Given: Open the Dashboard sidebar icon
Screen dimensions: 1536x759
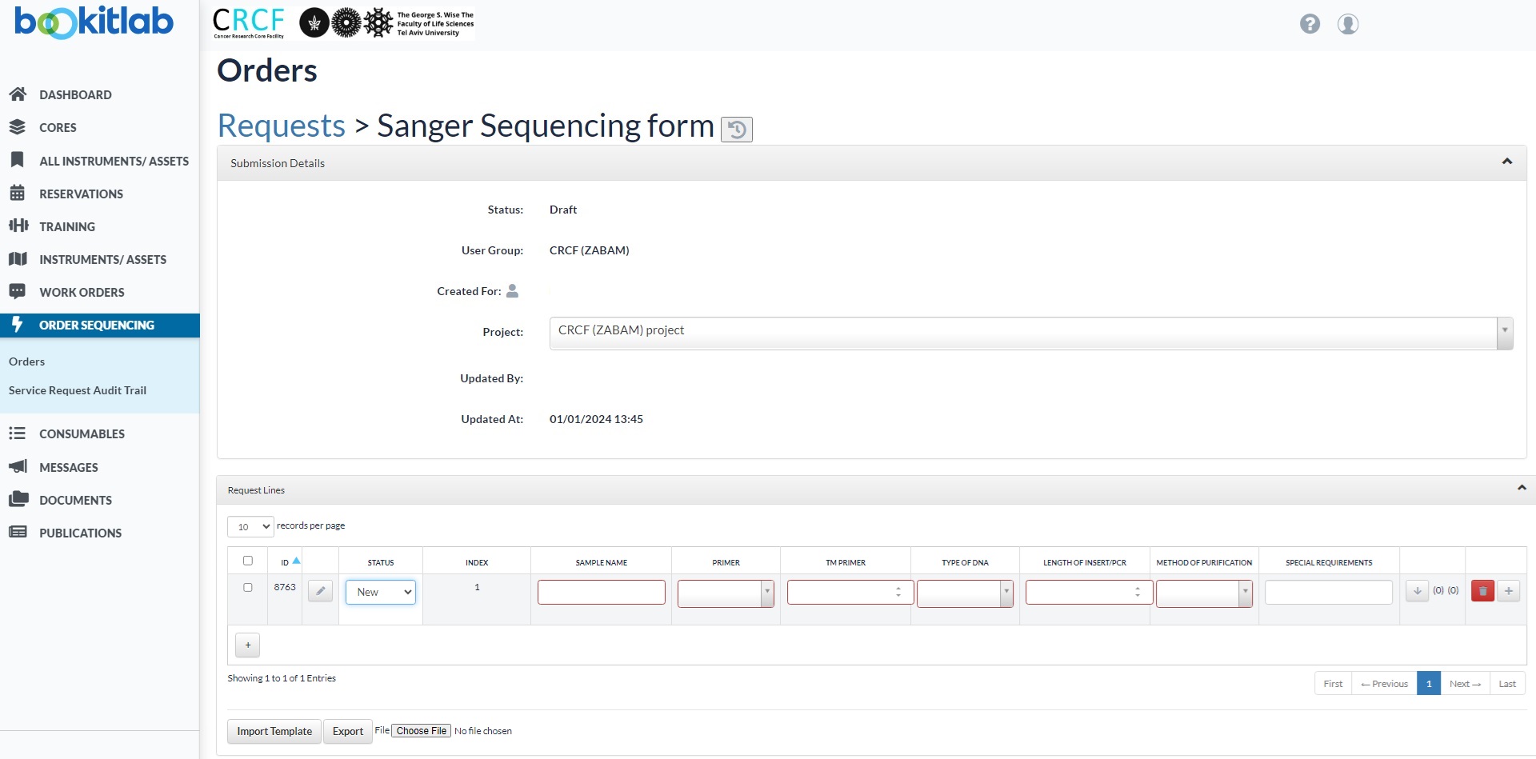Looking at the screenshot, I should (x=18, y=94).
